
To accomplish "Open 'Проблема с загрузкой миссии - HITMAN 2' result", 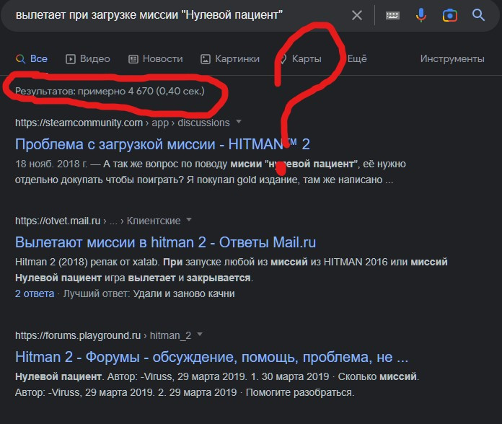I will coord(162,144).
